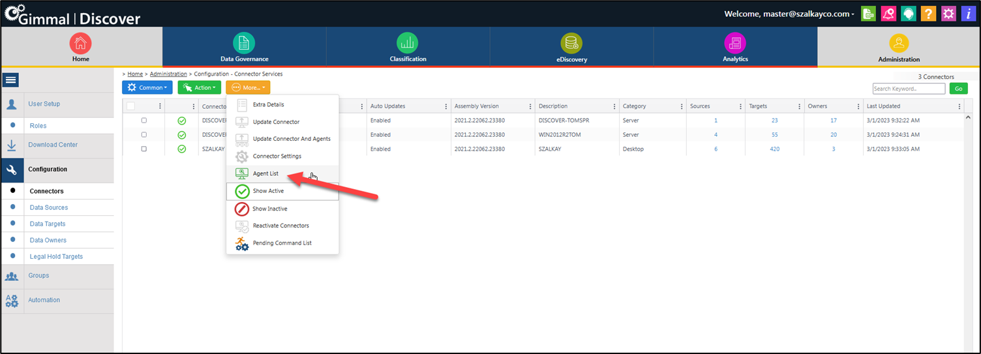Image resolution: width=981 pixels, height=354 pixels.
Task: Open the eDiscovery module icon
Action: click(x=571, y=44)
